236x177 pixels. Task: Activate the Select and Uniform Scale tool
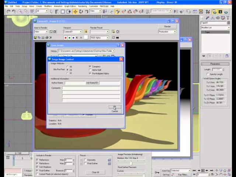point(87,11)
